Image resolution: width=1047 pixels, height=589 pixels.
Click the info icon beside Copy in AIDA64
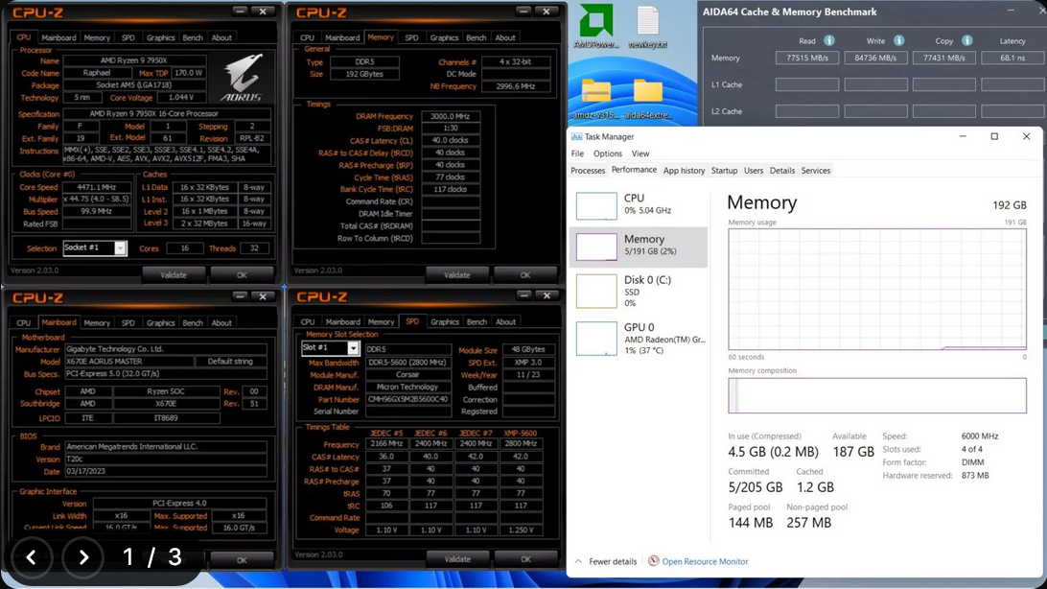[x=966, y=40]
